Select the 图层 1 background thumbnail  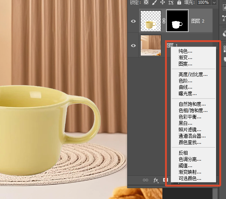[x=151, y=45]
